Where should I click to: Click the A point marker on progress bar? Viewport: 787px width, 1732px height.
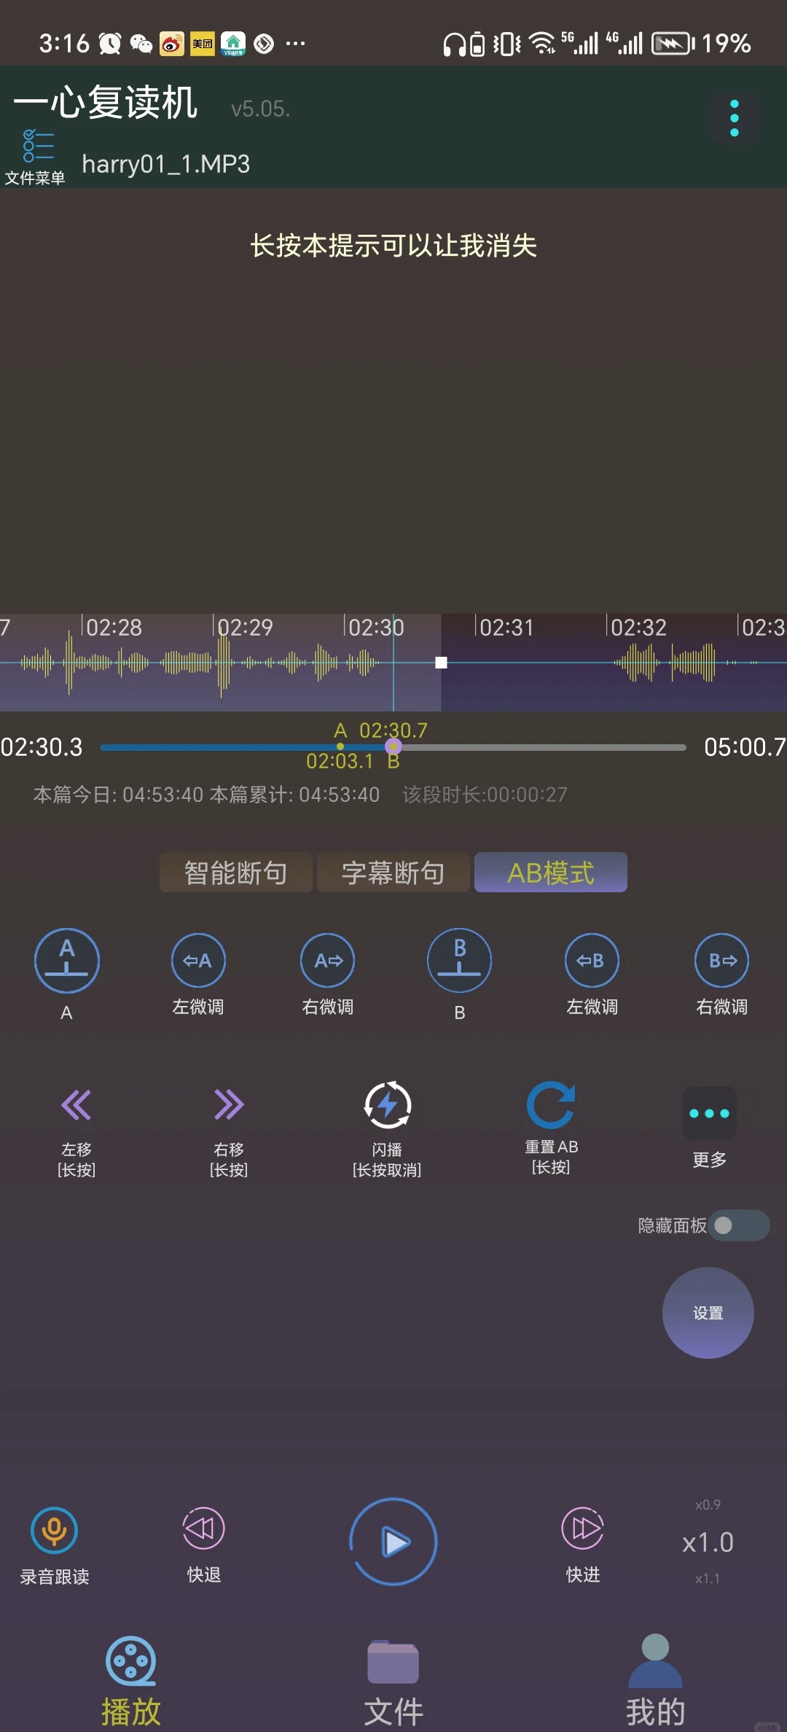340,746
